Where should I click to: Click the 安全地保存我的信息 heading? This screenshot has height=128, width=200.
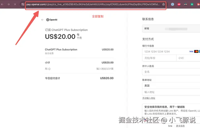coord(164,107)
